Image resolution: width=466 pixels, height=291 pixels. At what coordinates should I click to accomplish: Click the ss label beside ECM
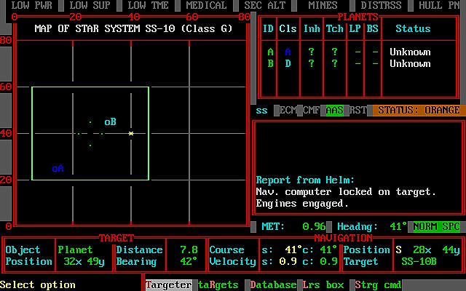261,111
